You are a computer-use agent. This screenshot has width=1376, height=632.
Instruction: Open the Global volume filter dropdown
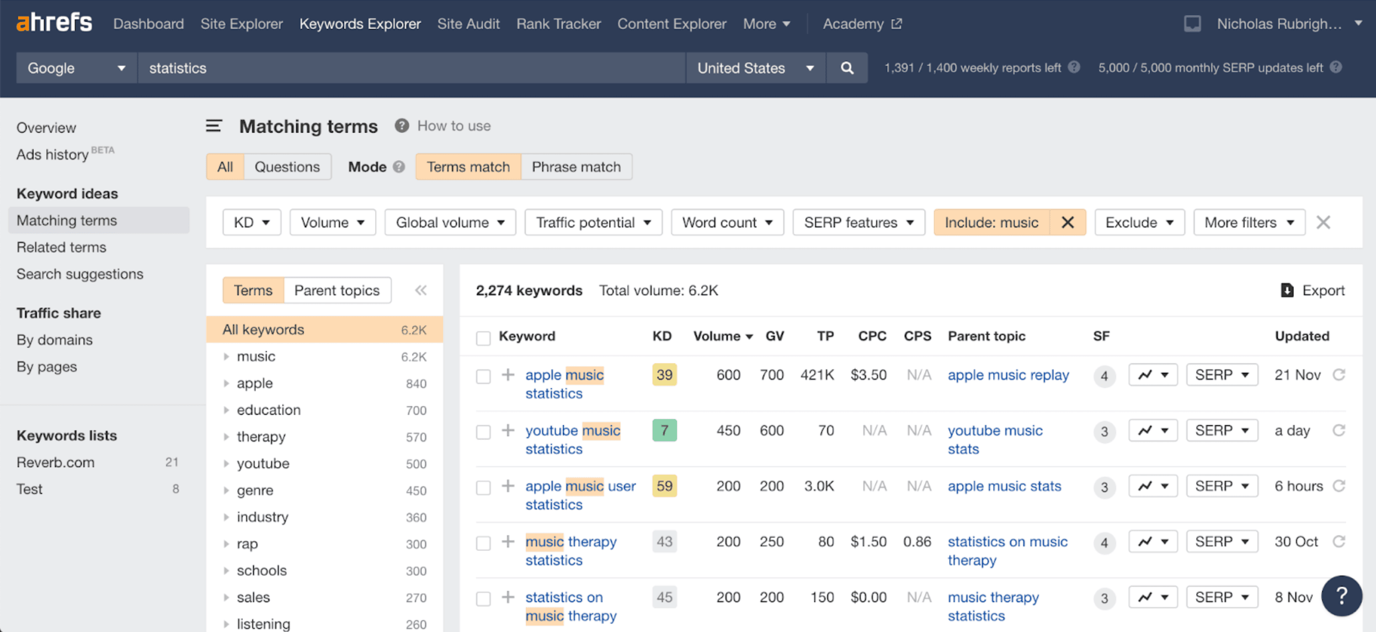(x=450, y=222)
